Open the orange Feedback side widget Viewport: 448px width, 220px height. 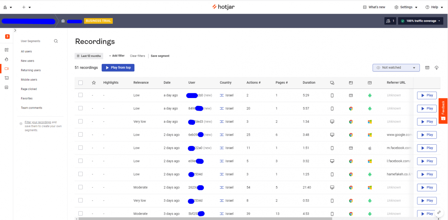[443, 111]
